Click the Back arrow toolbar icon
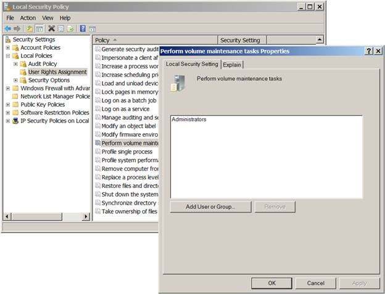Image resolution: width=385 pixels, height=294 pixels. tap(8, 29)
